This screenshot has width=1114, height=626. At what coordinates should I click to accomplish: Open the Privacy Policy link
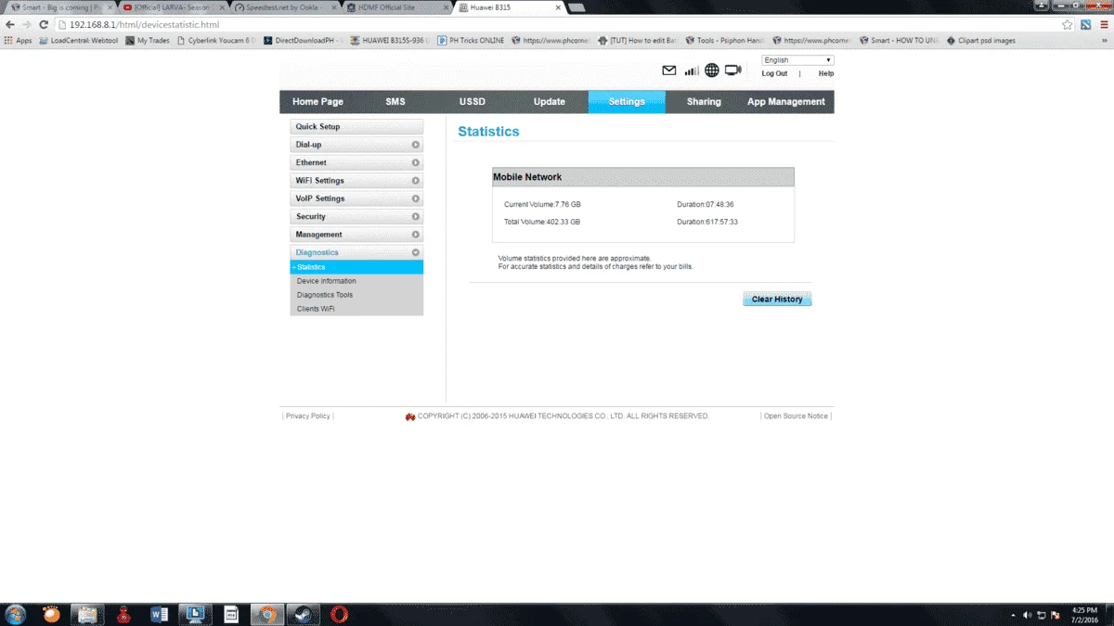(308, 416)
